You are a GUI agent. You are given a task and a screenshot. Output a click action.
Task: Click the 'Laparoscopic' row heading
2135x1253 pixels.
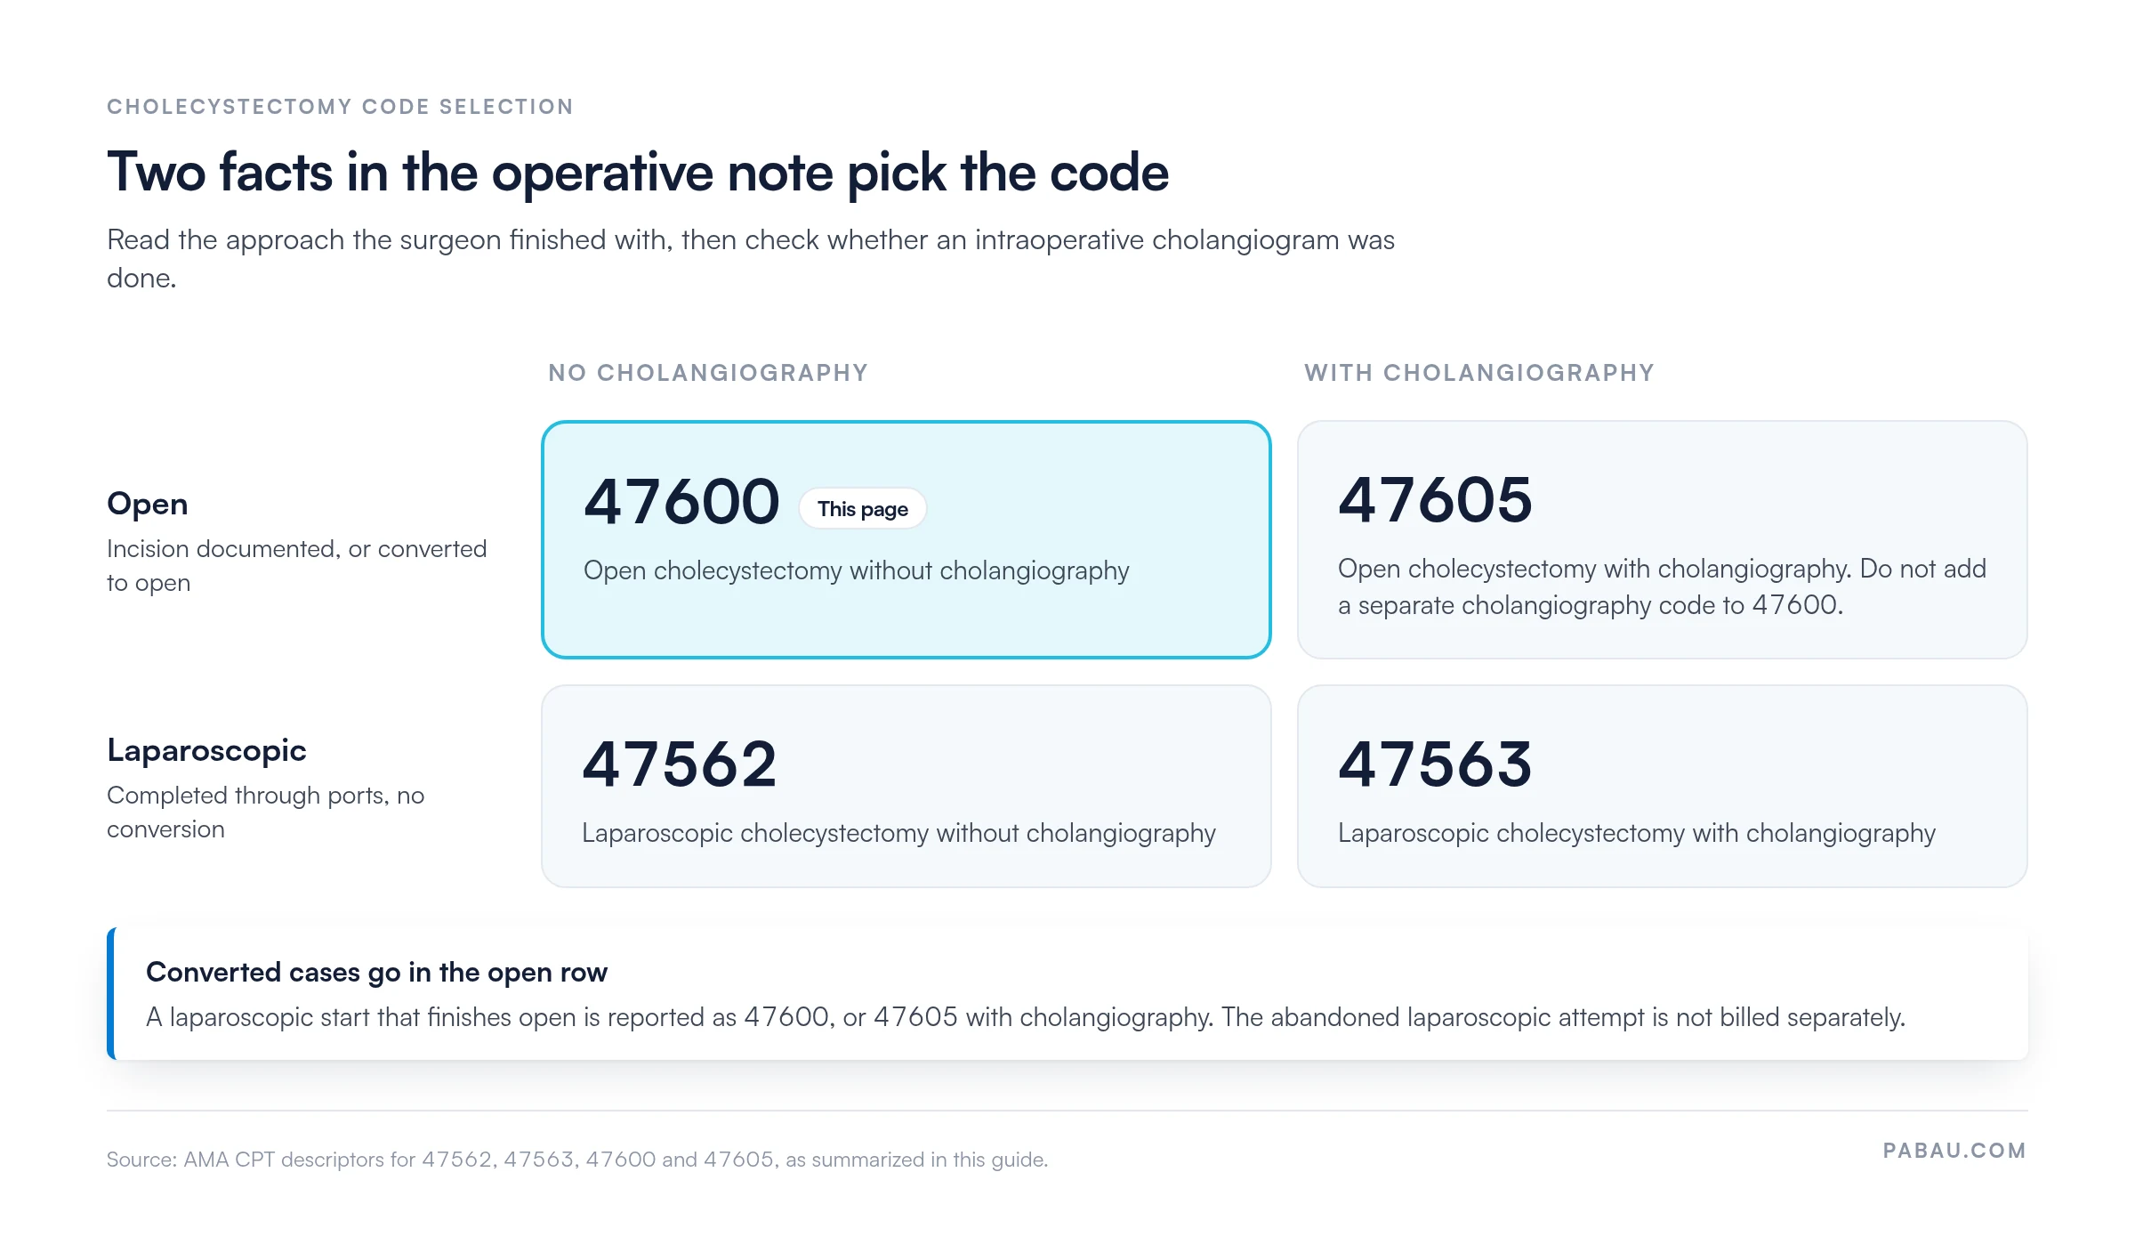206,750
